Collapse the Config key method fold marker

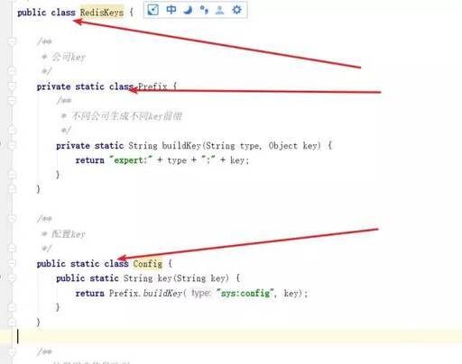click(12, 278)
